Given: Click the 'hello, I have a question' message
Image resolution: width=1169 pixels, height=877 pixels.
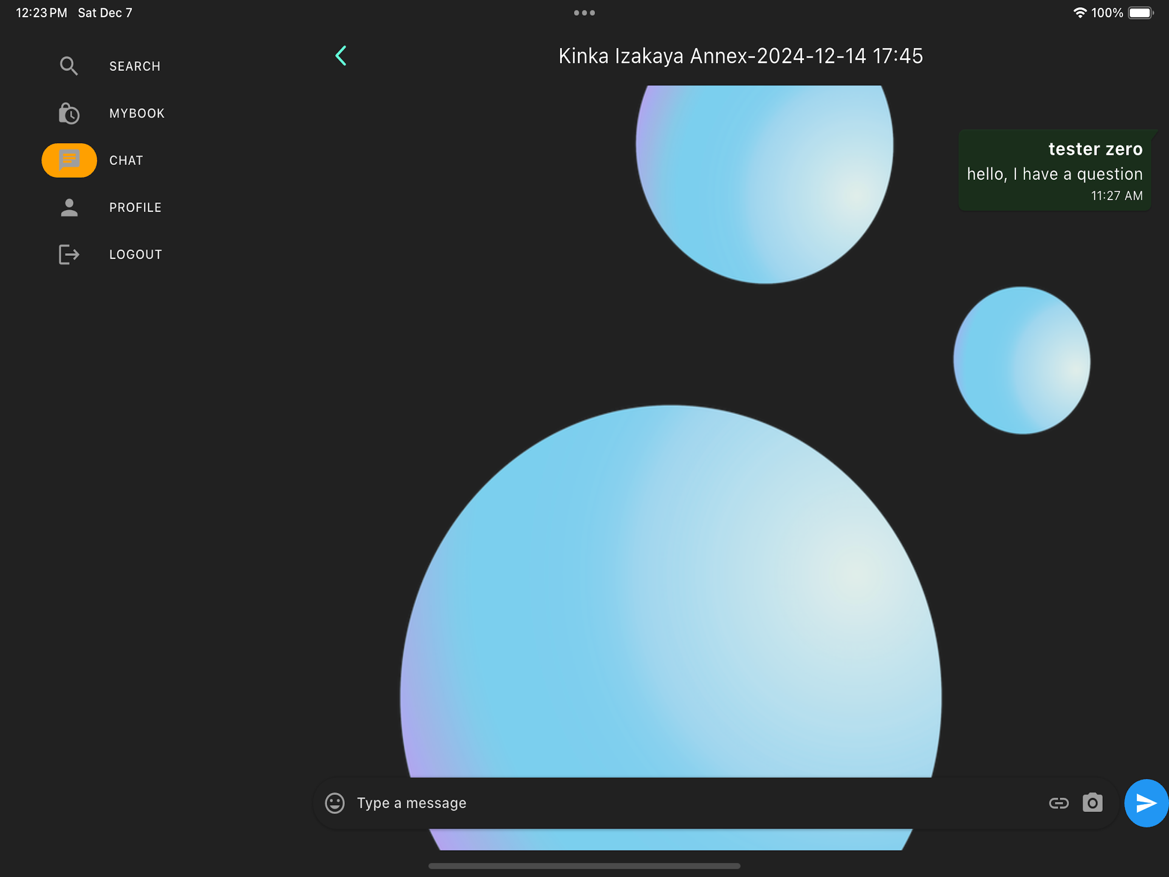Looking at the screenshot, I should [x=1055, y=174].
